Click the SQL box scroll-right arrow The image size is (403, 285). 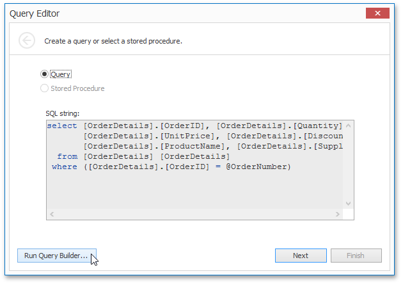point(338,214)
